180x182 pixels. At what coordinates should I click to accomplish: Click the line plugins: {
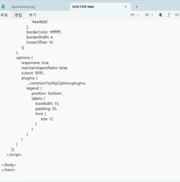pos(29,78)
